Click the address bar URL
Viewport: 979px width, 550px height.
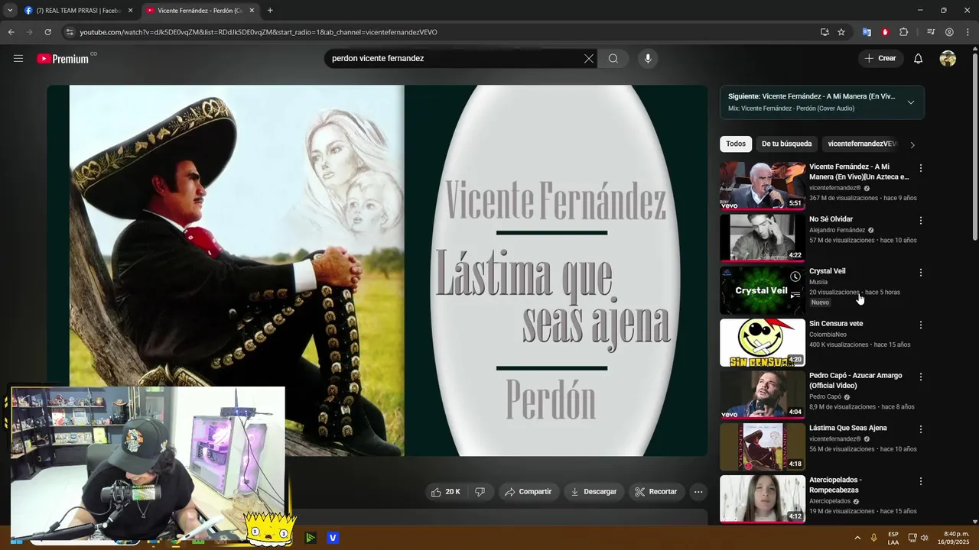point(259,32)
